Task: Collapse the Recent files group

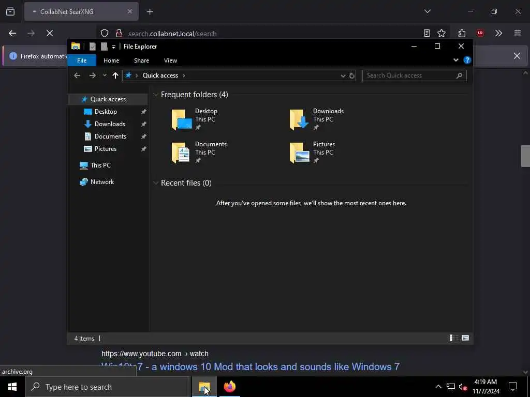Action: (156, 183)
